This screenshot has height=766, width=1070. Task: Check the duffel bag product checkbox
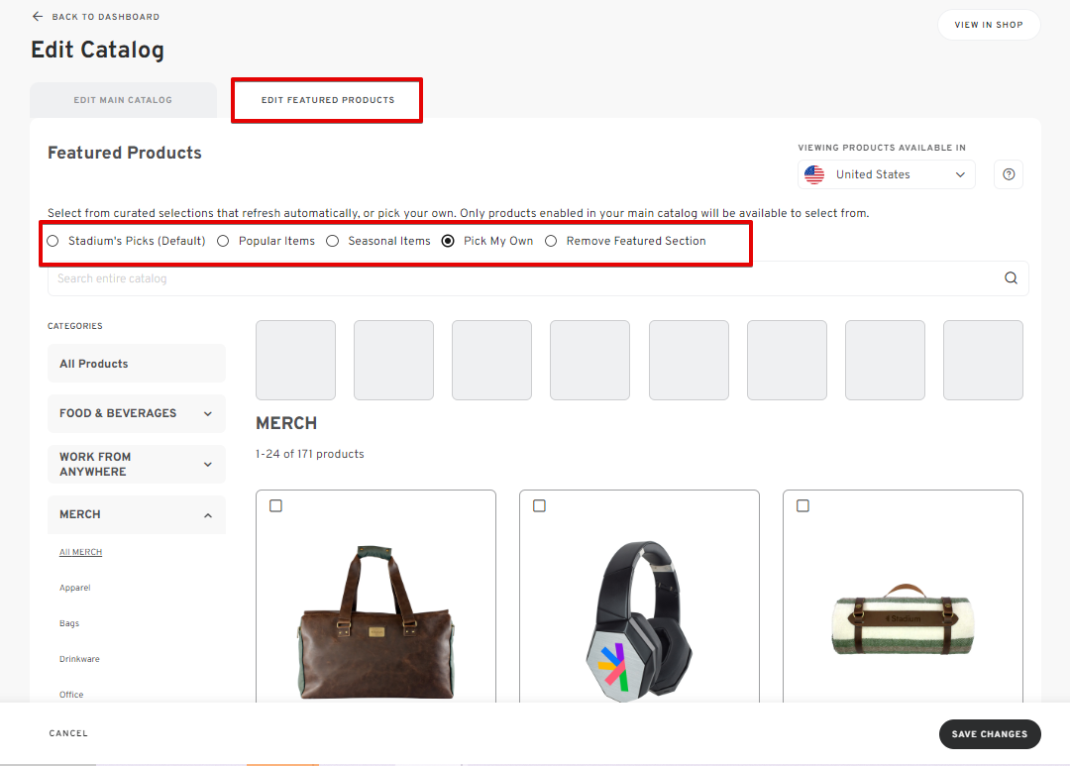275,505
